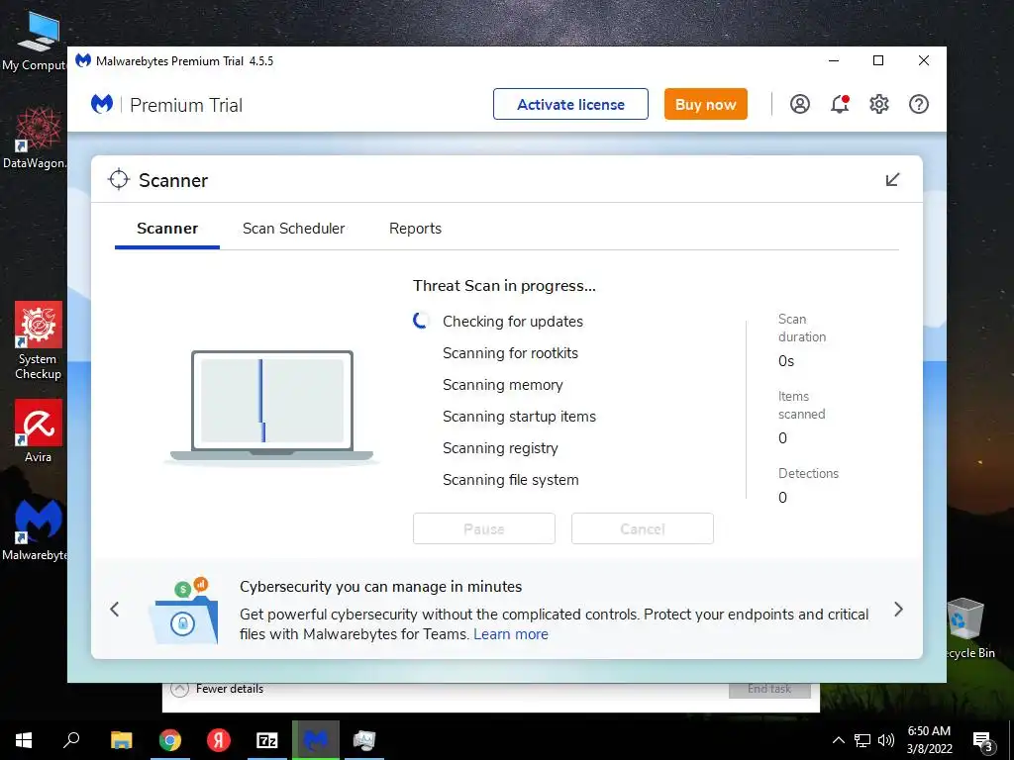The height and width of the screenshot is (760, 1014).
Task: Click 'Scanning for rootkits' text
Action: click(x=510, y=353)
